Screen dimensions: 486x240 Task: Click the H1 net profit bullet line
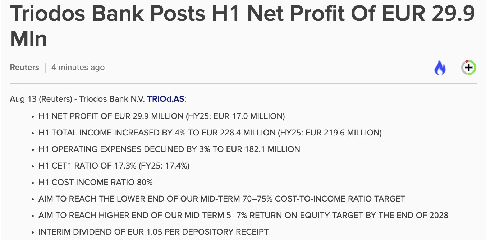[x=162, y=116]
